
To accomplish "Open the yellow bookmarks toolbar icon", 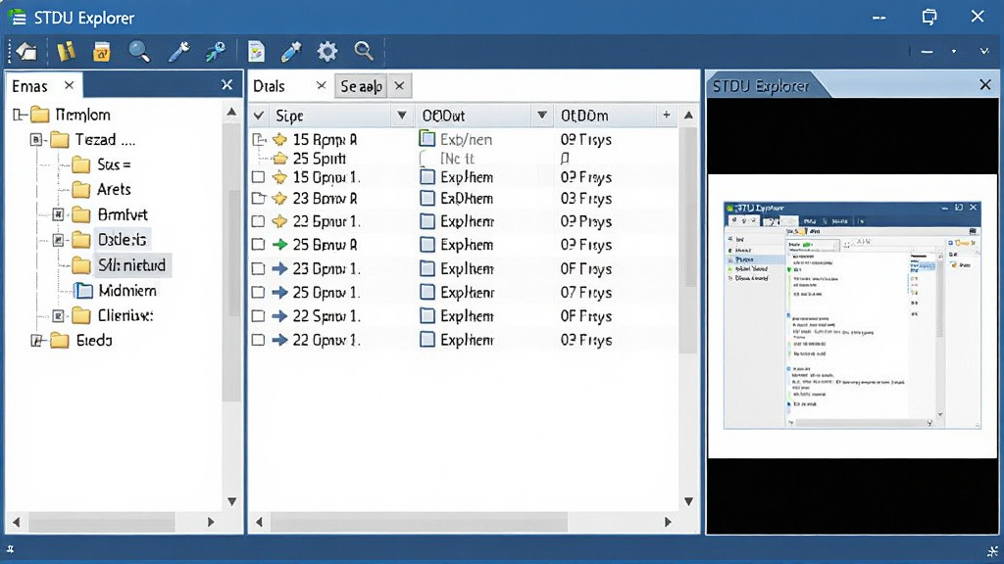I will click(x=66, y=51).
